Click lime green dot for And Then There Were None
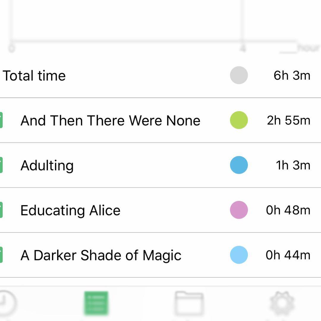The width and height of the screenshot is (321, 321). click(x=239, y=120)
